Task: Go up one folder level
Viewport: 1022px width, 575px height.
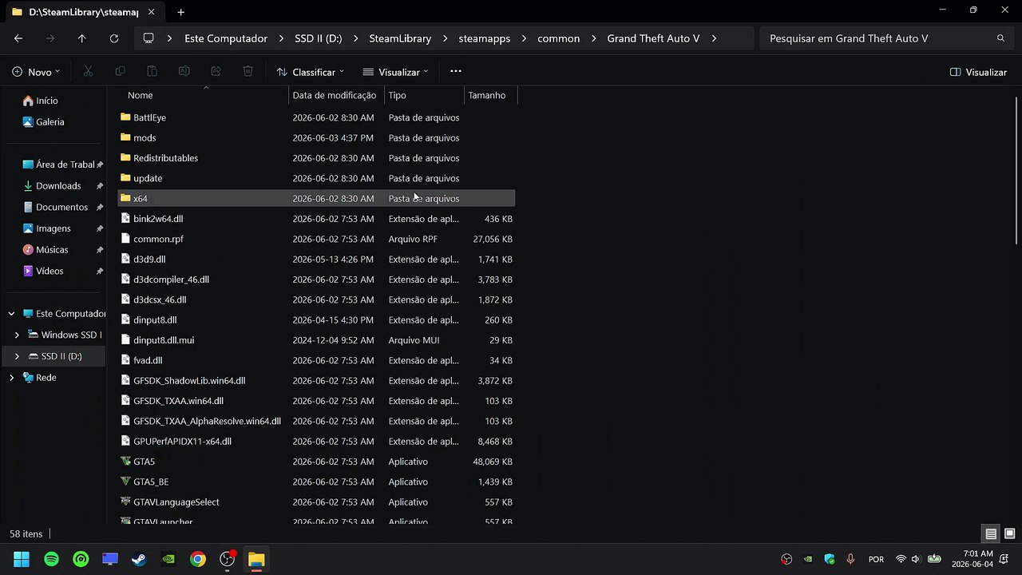Action: pos(81,38)
